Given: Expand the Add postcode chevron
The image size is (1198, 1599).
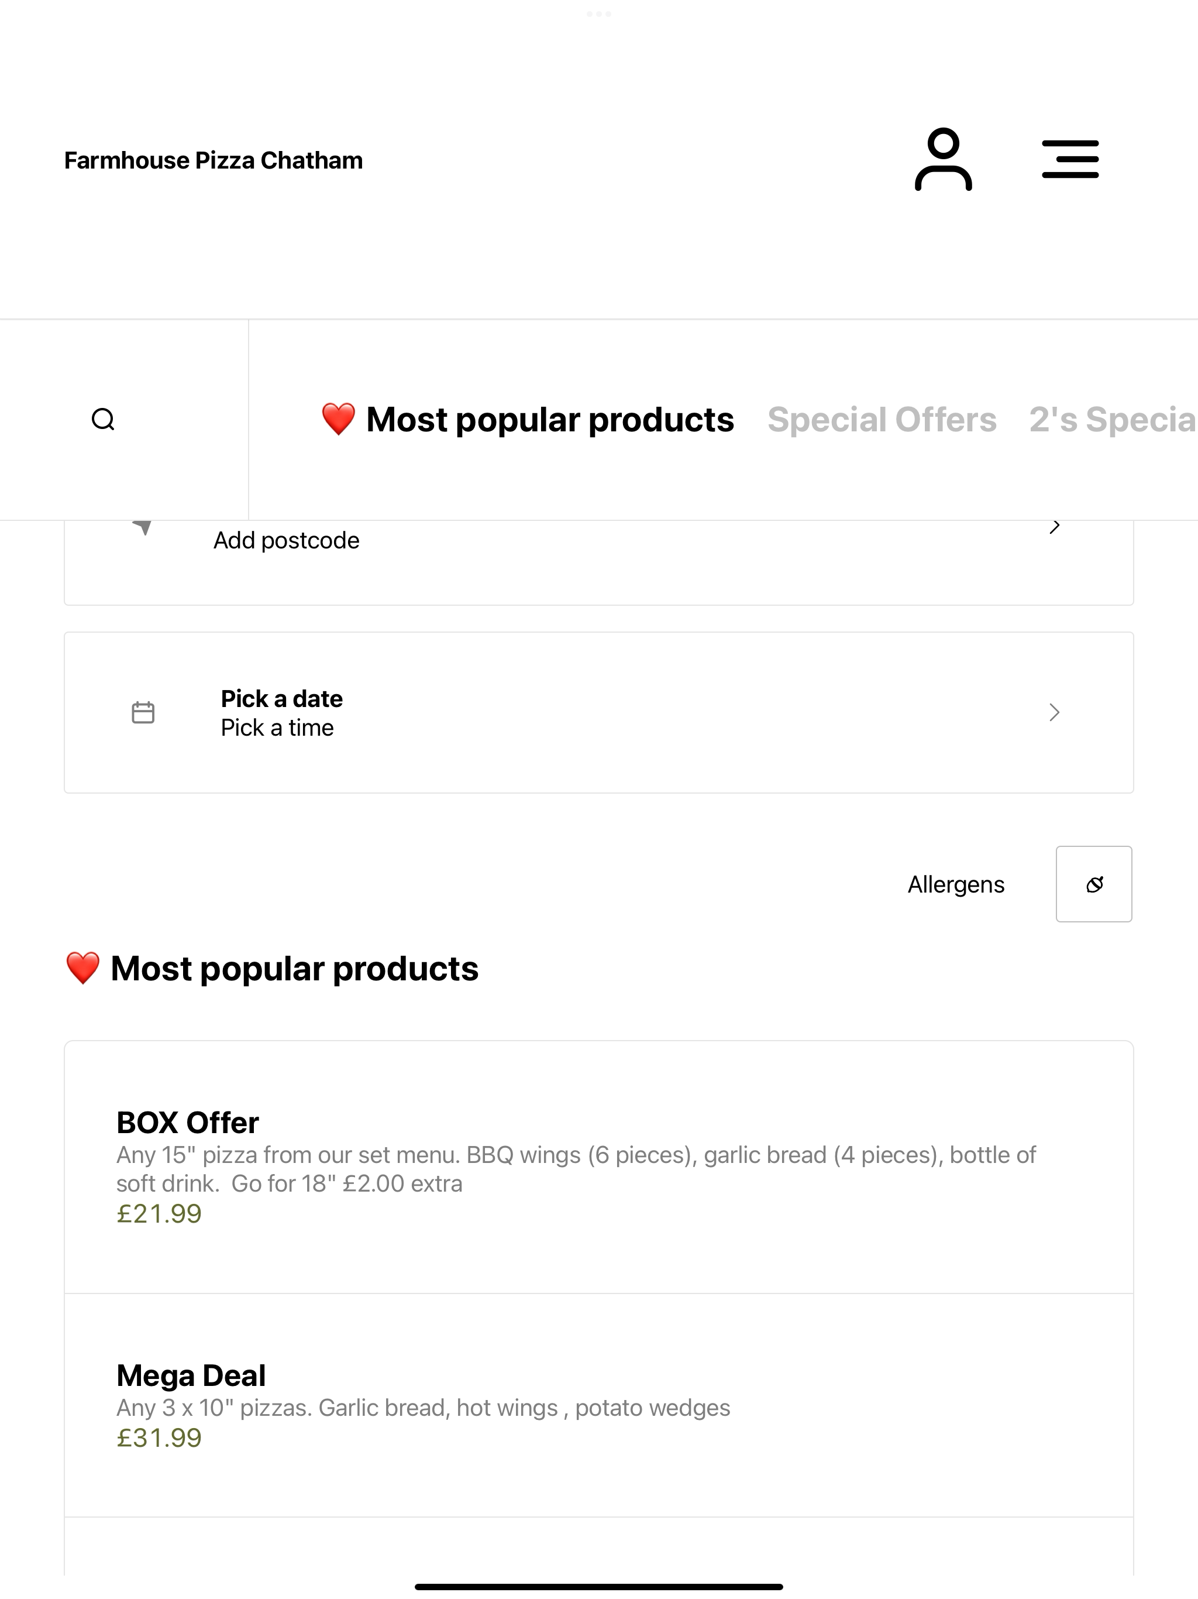Looking at the screenshot, I should (1054, 527).
